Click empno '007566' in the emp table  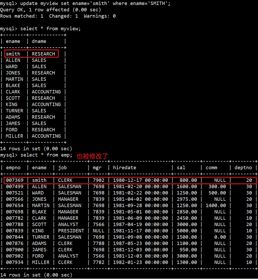point(15,199)
